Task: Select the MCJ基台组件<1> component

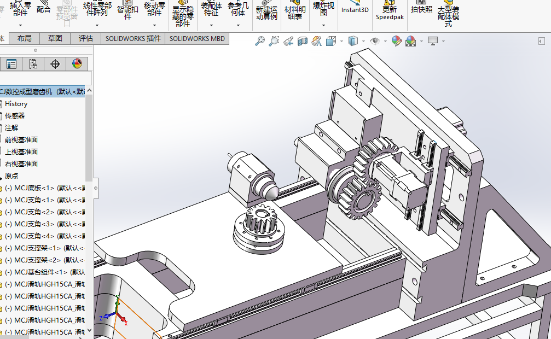Action: click(44, 272)
